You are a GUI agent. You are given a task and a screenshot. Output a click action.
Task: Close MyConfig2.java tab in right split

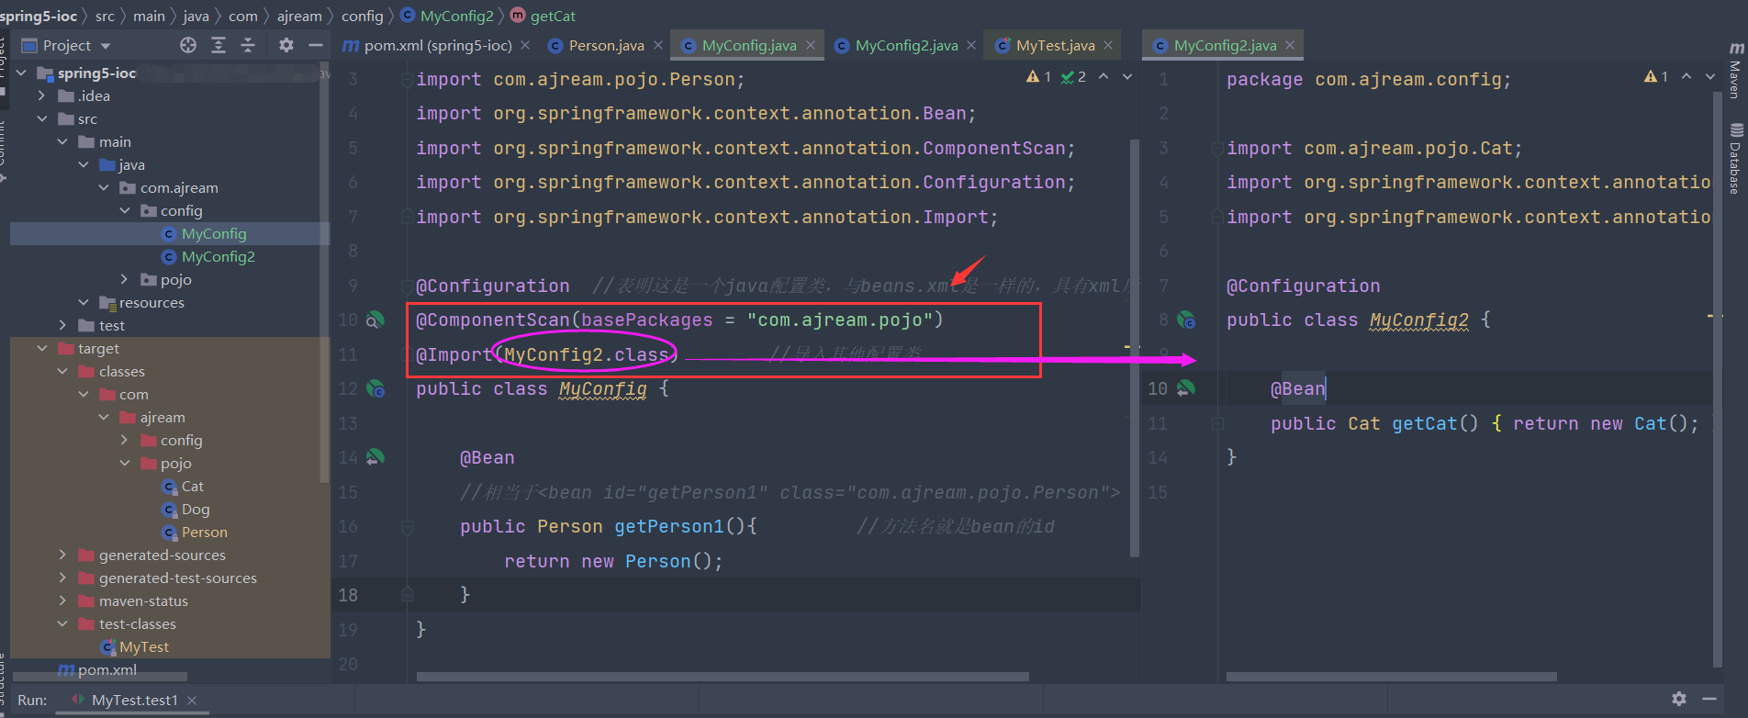pyautogui.click(x=1290, y=45)
